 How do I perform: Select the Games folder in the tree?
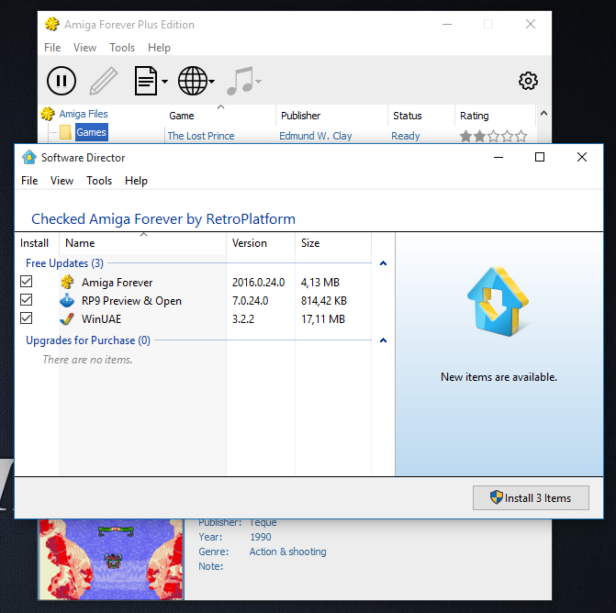coord(91,132)
